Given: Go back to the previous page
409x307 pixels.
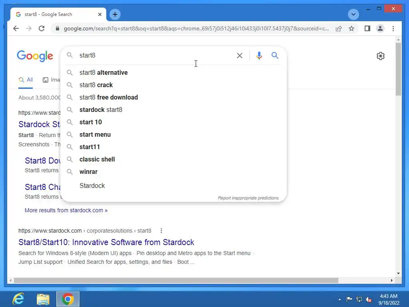Looking at the screenshot, I should [16, 28].
